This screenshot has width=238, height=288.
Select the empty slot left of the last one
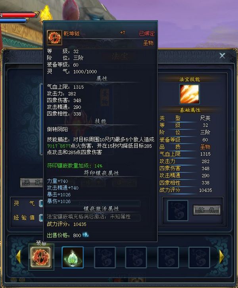click(x=168, y=257)
